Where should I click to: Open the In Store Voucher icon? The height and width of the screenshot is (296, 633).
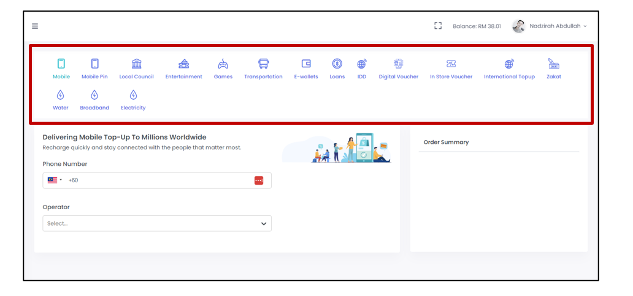451,64
